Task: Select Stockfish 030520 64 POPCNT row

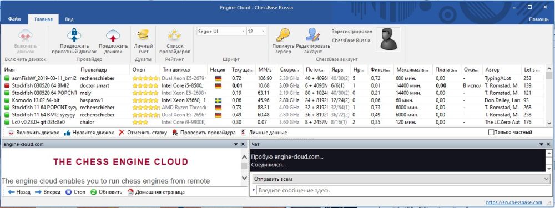Action: pyautogui.click(x=273, y=93)
